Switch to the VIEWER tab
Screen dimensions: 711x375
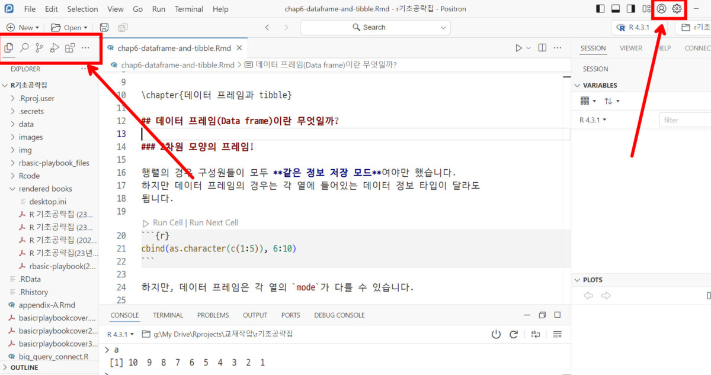click(x=631, y=49)
